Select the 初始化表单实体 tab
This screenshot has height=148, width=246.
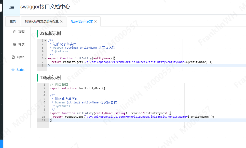pyautogui.click(x=82, y=21)
